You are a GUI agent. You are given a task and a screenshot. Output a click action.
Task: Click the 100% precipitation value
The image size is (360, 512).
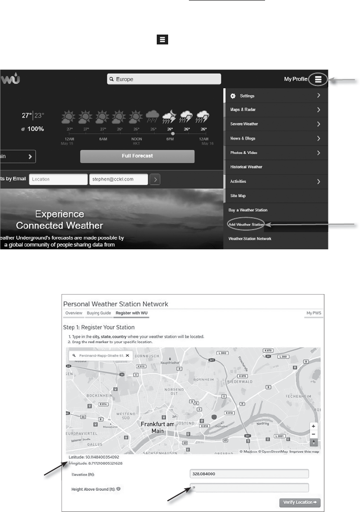click(x=35, y=129)
